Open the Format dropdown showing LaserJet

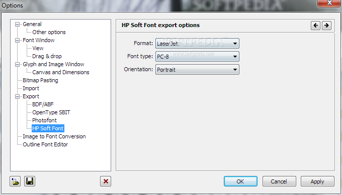197,44
